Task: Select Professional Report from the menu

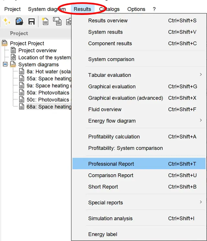Action: click(x=111, y=164)
